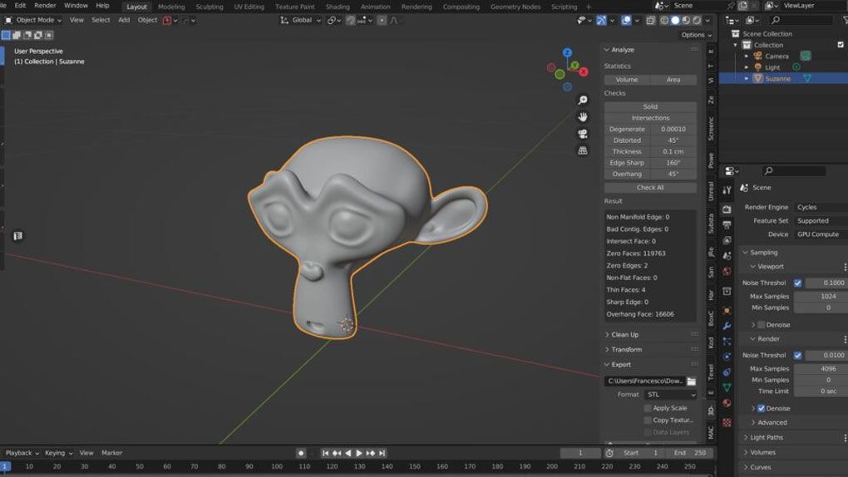Toggle viewport gizmos icon

pos(601,21)
